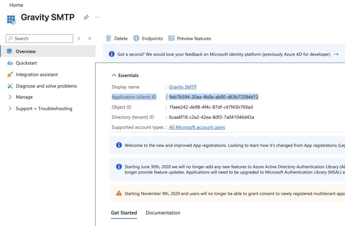Image resolution: width=345 pixels, height=226 pixels.
Task: Click the Delete trash icon
Action: [108, 38]
